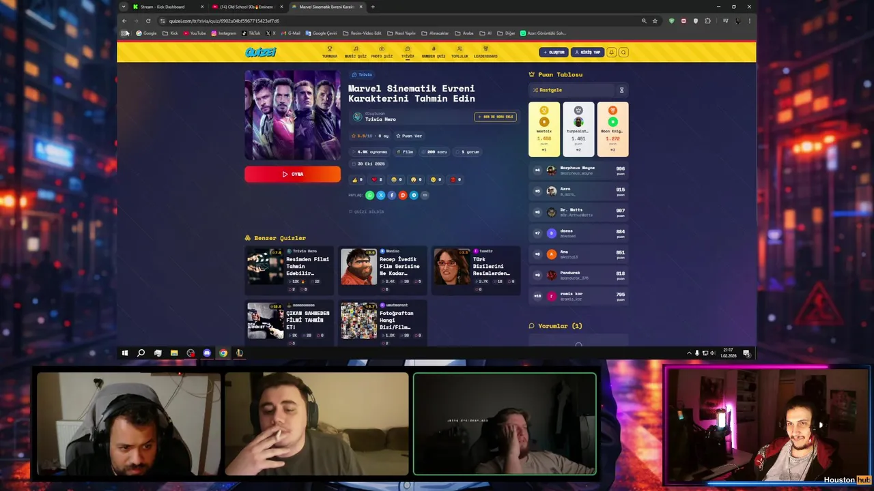Open third-place Moon Knight card

click(612, 129)
